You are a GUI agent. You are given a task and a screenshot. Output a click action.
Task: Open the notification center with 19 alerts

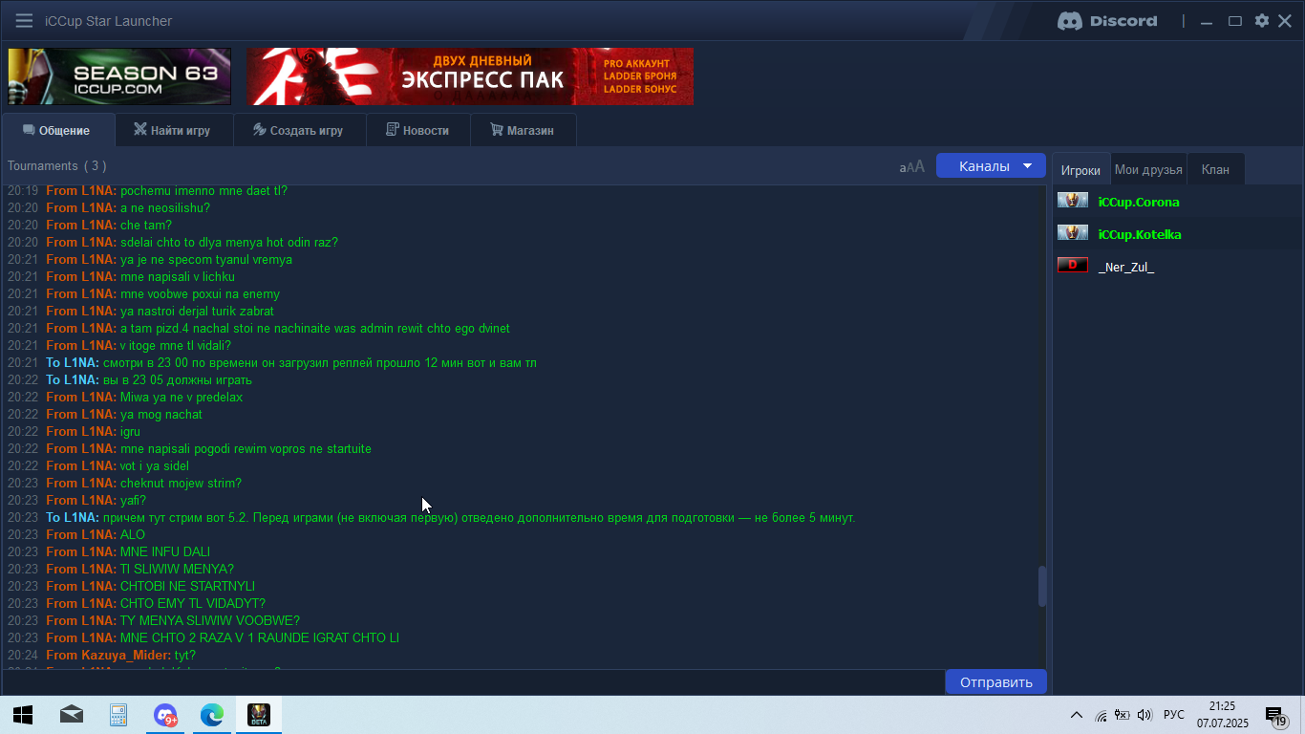point(1276,715)
